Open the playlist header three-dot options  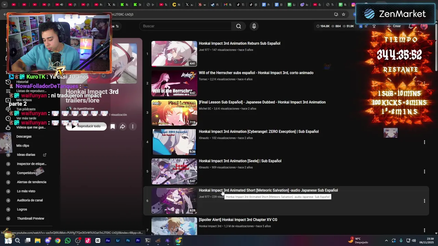pyautogui.click(x=133, y=126)
